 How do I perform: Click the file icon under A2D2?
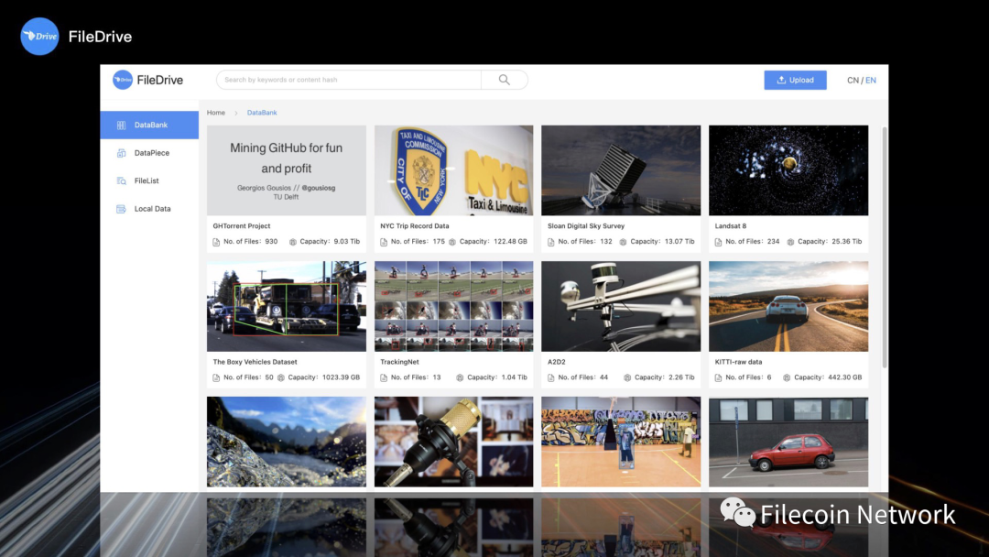[550, 377]
